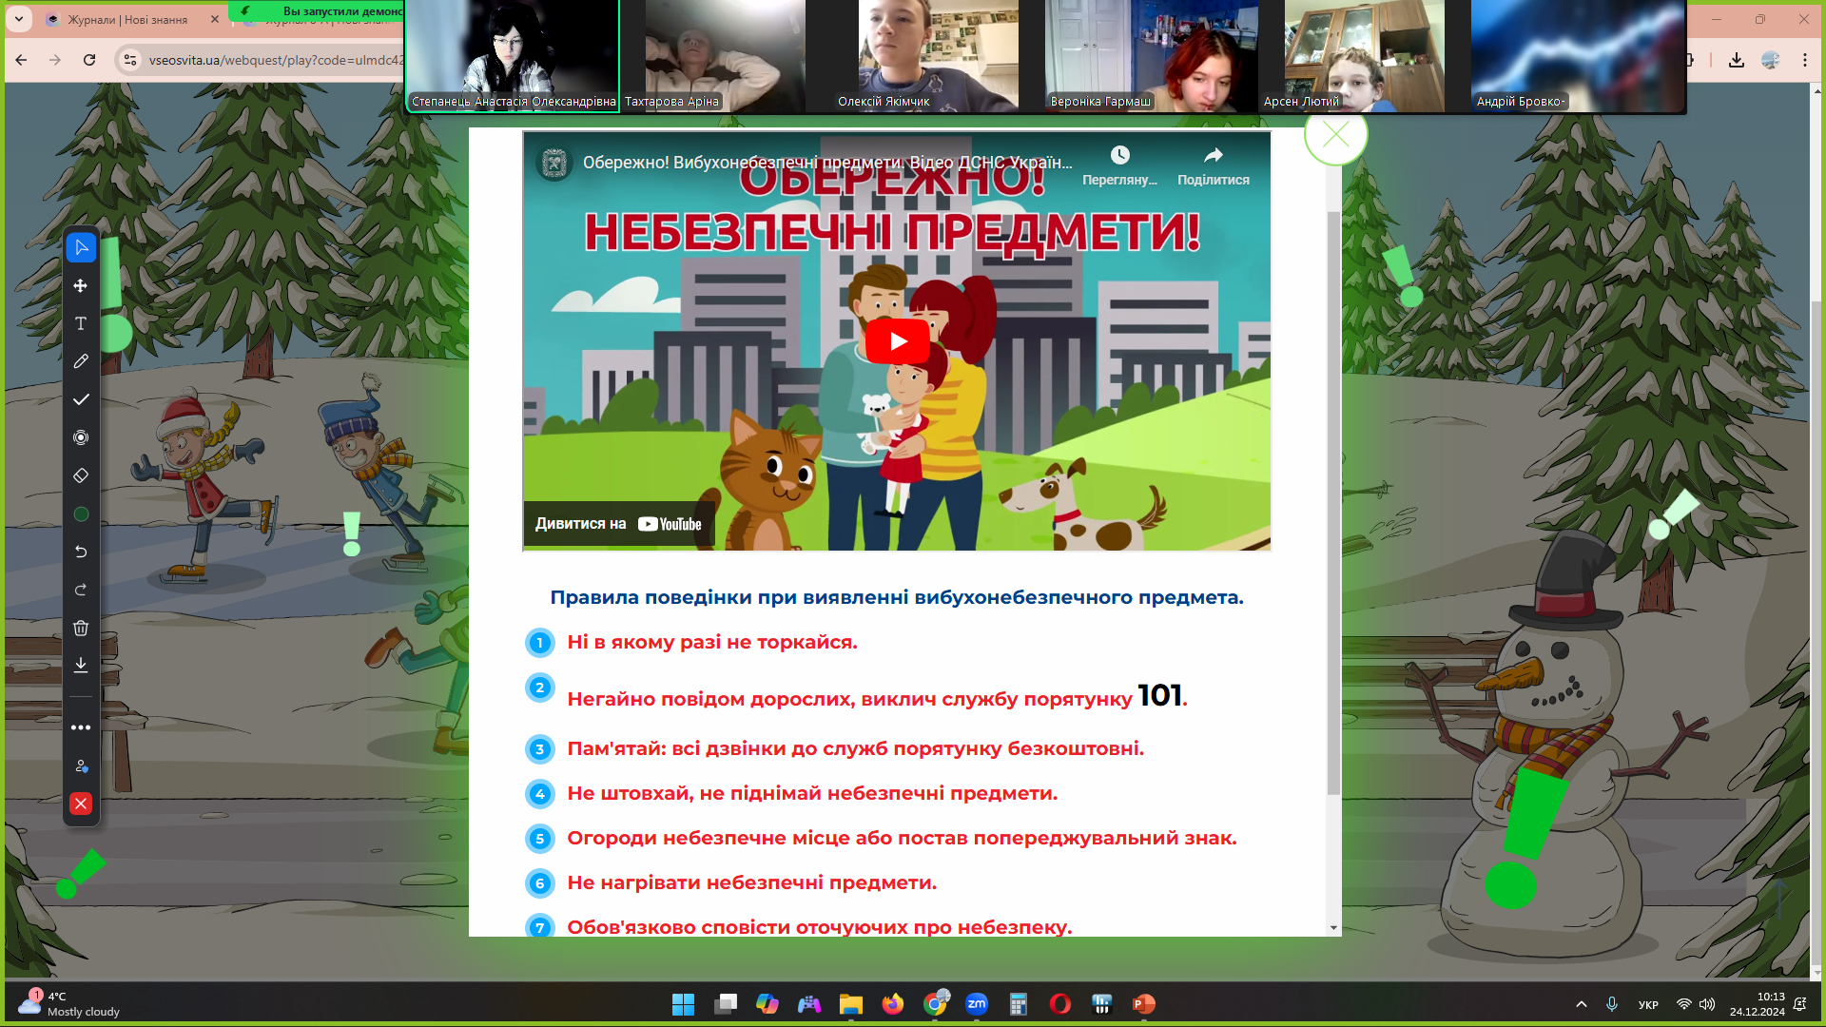Viewport: 1826px width, 1027px height.
Task: Open Google Chrome from the taskbar
Action: point(935,1004)
